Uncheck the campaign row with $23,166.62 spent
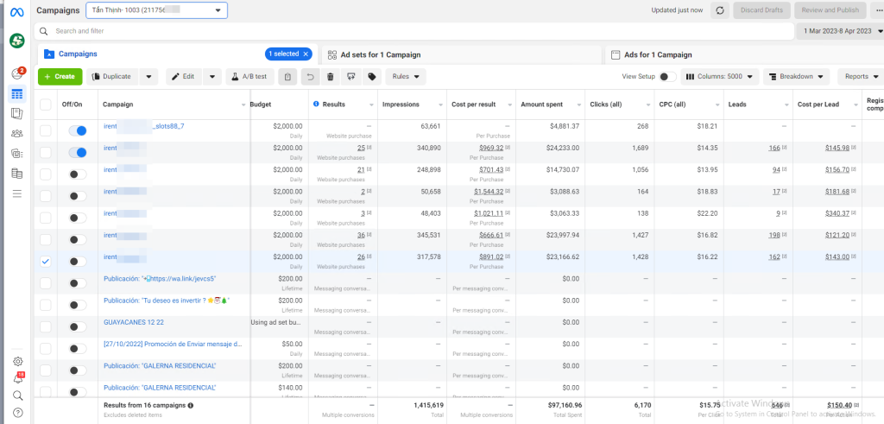 pyautogui.click(x=46, y=262)
